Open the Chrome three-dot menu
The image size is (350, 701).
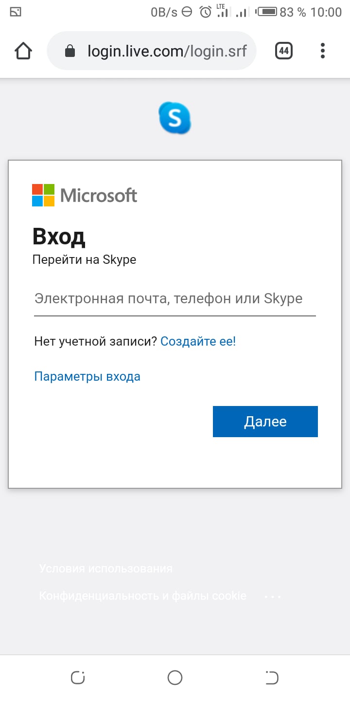323,51
